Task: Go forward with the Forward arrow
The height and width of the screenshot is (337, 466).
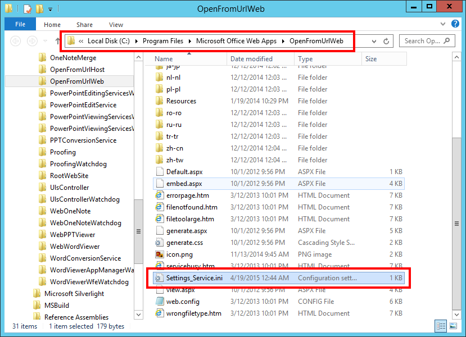Action: [32, 40]
